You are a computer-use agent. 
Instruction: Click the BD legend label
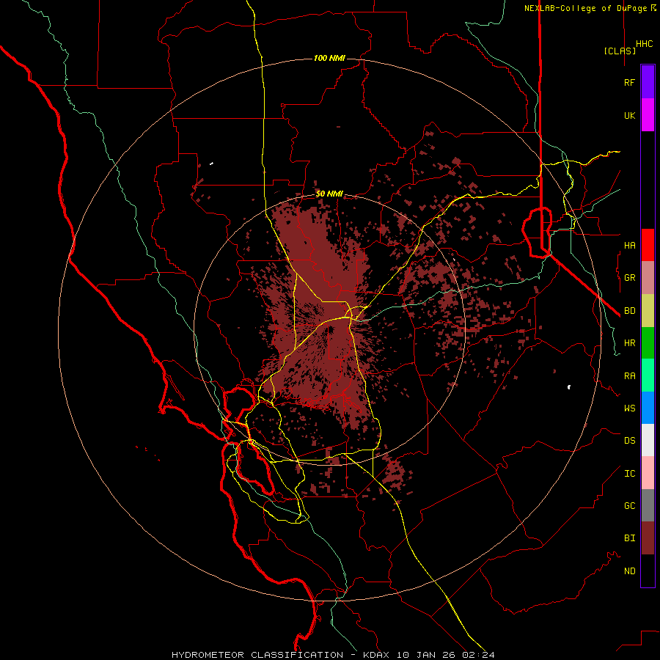pyautogui.click(x=629, y=311)
